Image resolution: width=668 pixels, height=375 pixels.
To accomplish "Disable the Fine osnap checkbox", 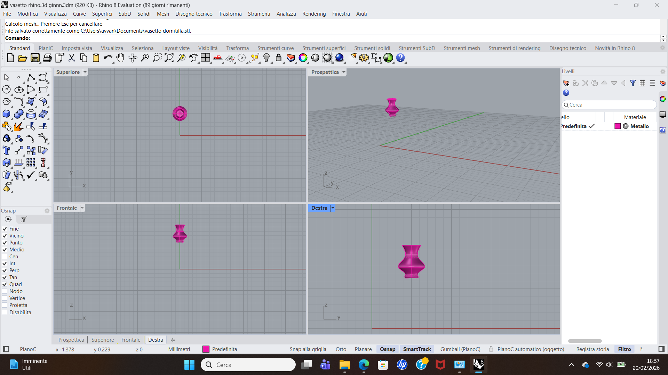I will pos(5,228).
